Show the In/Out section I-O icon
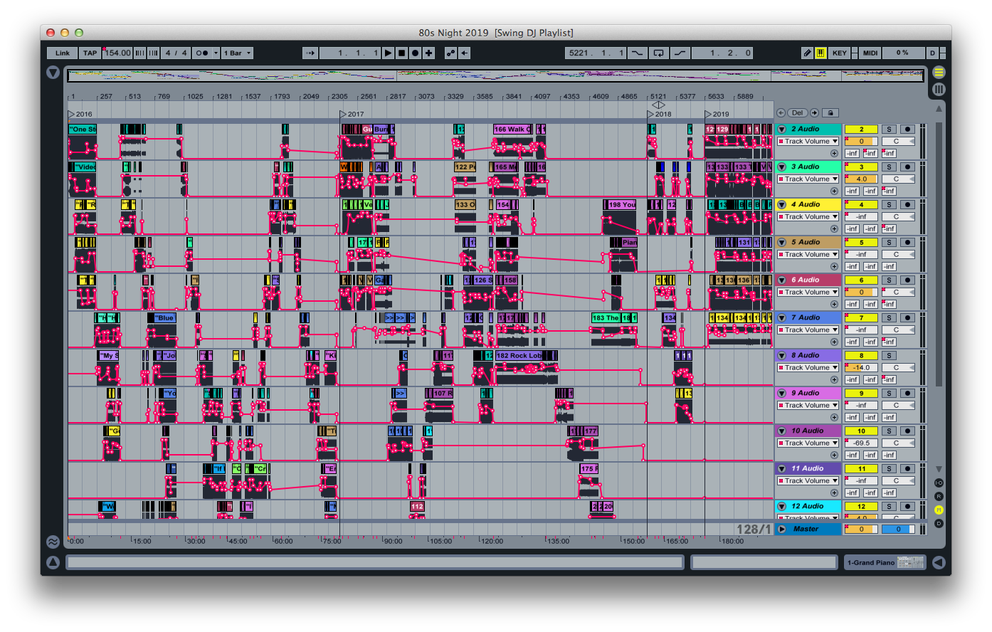Viewport: 992px width, 632px height. (x=939, y=483)
